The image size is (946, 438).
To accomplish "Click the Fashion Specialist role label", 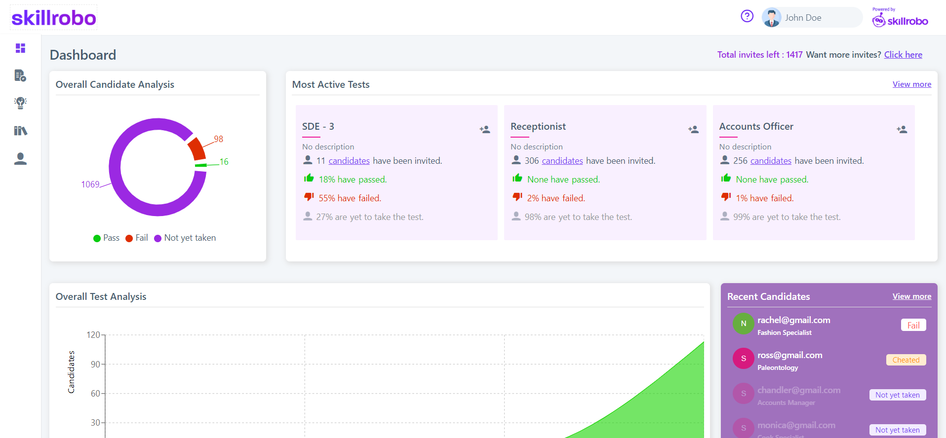I will point(785,333).
